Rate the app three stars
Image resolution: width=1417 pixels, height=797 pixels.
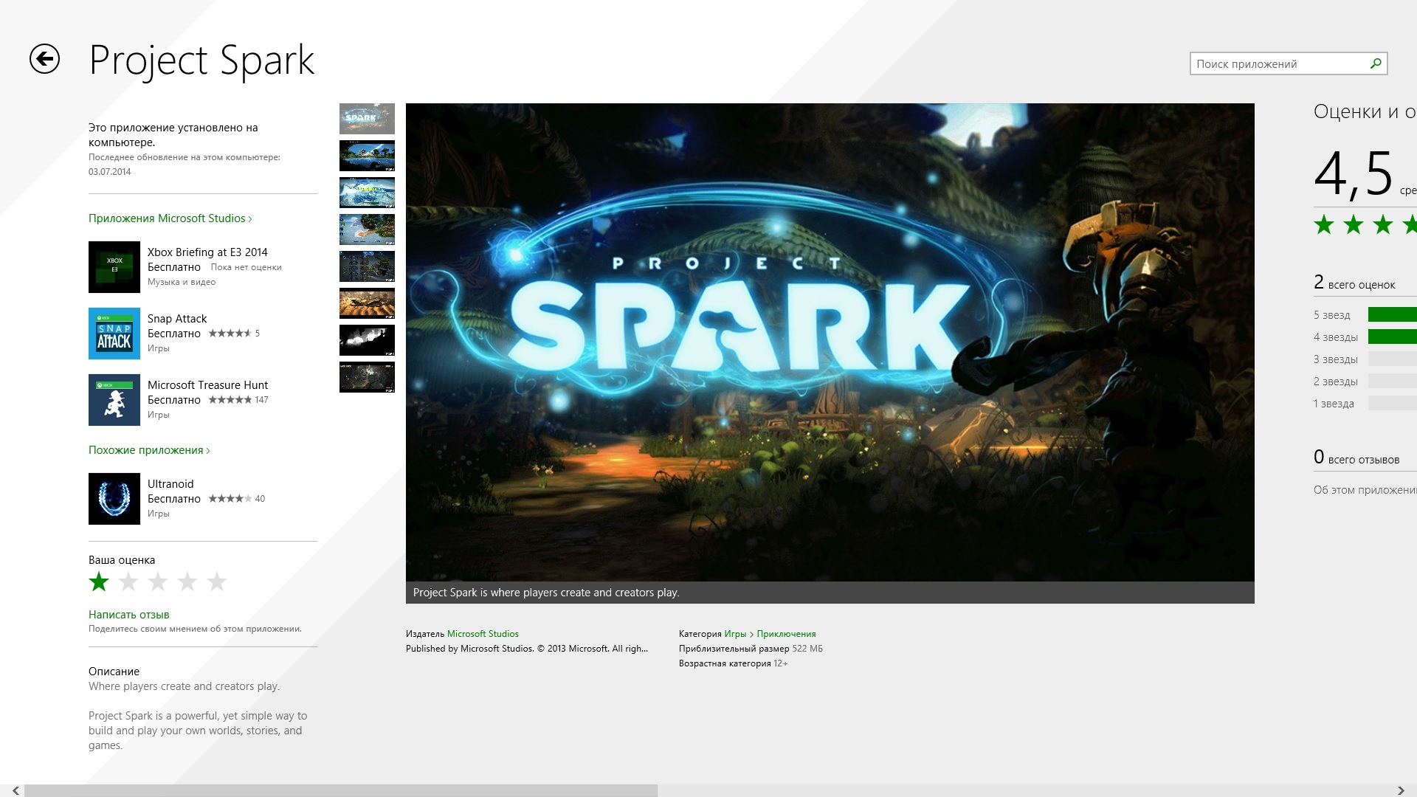click(158, 582)
